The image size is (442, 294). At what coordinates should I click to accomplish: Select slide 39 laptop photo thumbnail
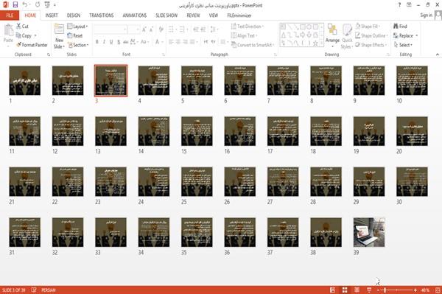369,232
